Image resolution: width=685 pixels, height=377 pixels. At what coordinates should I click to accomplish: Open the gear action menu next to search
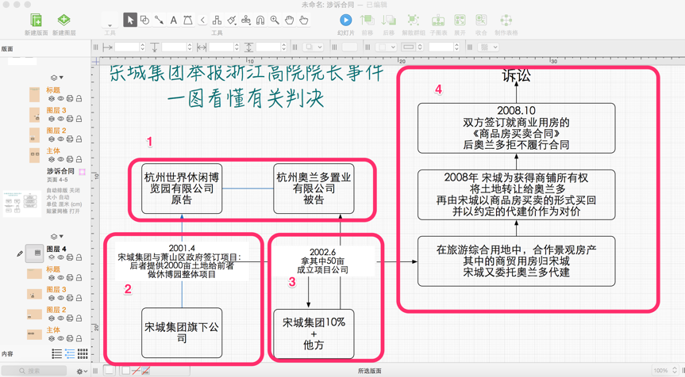[x=81, y=371]
